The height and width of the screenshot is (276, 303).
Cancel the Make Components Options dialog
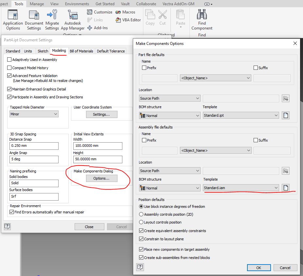285,268
